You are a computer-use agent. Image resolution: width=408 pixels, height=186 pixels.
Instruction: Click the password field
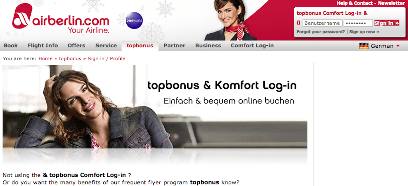coord(358,23)
